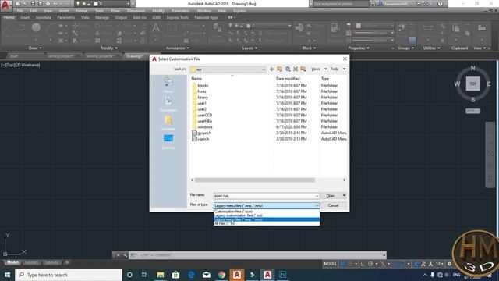Expand the Modify panel flyout
This screenshot has width=499, height=281.
click(x=109, y=48)
